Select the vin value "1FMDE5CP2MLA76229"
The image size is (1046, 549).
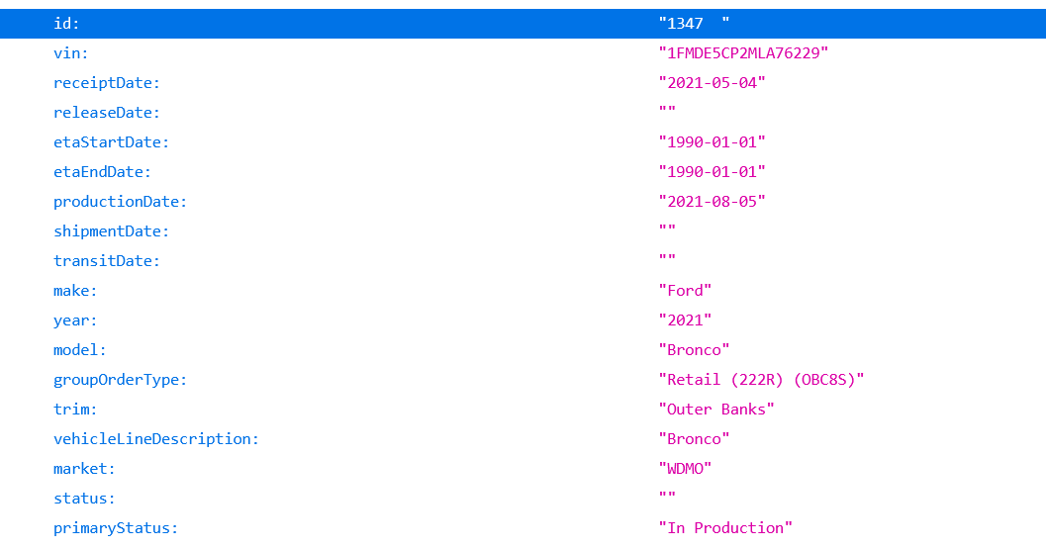tap(743, 53)
